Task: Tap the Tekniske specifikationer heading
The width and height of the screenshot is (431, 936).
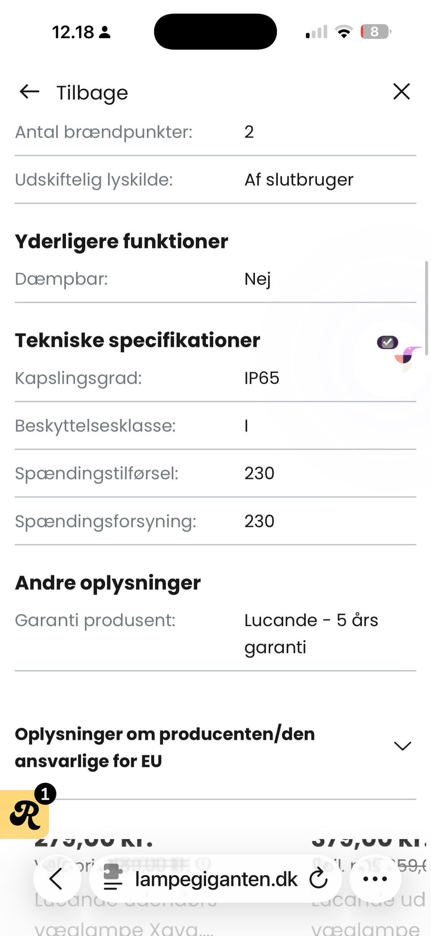Action: tap(137, 340)
